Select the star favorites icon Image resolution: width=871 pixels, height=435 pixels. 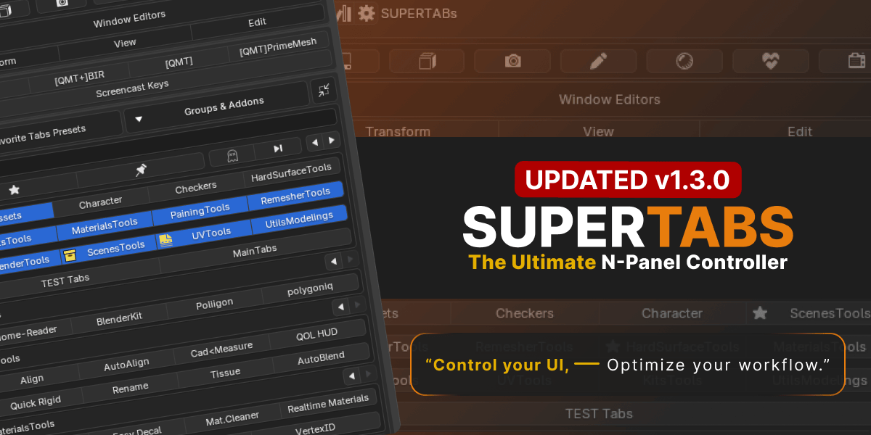click(x=15, y=189)
